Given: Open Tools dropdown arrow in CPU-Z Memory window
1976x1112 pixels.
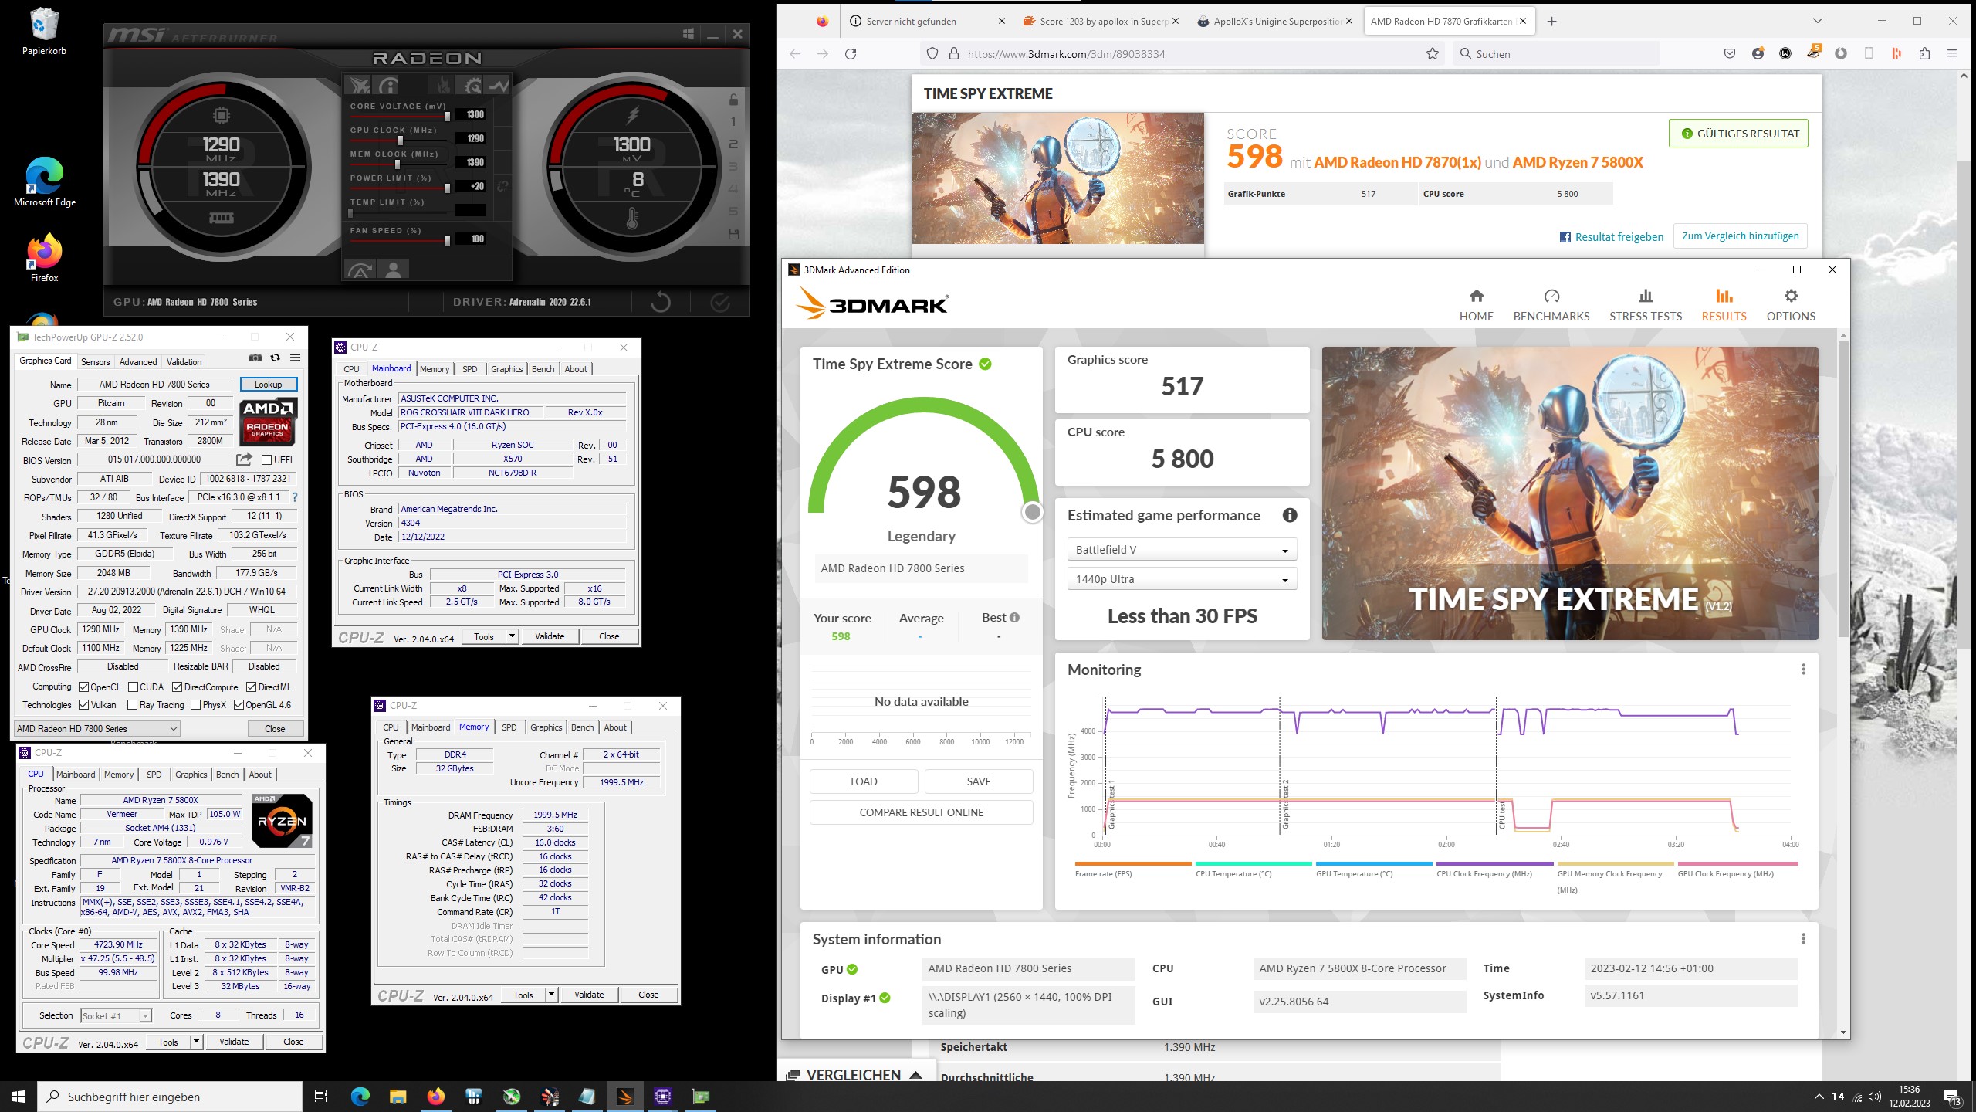Looking at the screenshot, I should coord(551,995).
